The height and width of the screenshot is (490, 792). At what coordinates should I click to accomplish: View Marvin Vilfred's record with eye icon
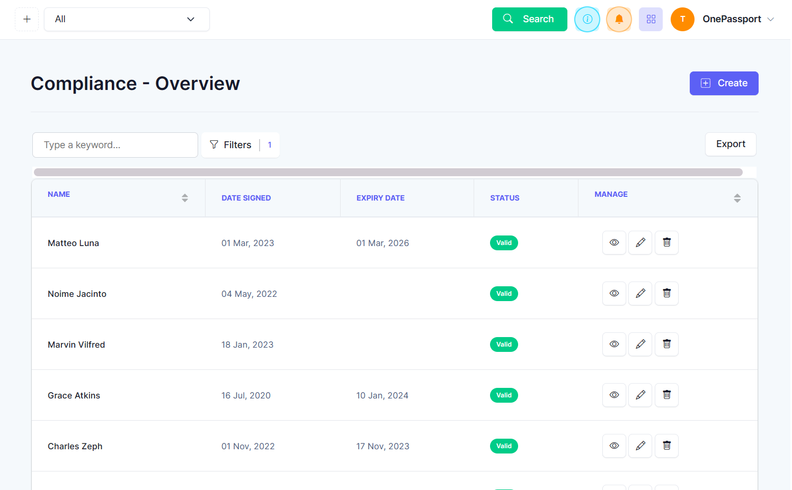(614, 344)
